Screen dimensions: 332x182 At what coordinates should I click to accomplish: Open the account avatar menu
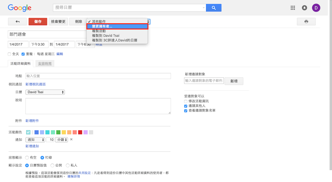pyautogui.click(x=316, y=8)
